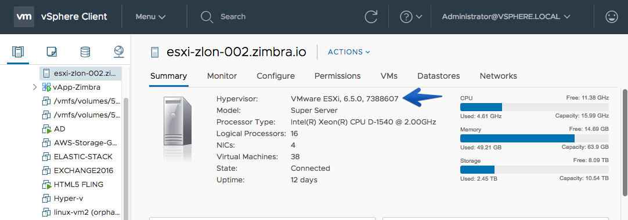628x220 pixels.
Task: Switch to VMs and Templates view icon
Action: [52, 52]
